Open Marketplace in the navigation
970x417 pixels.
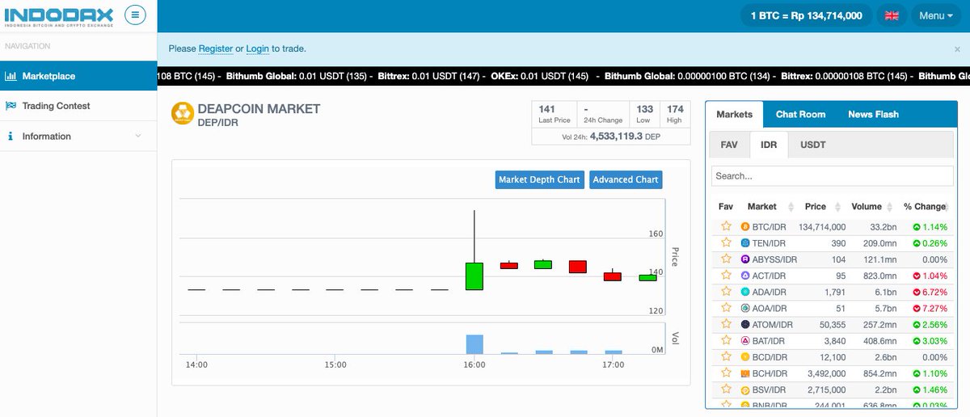click(78, 76)
